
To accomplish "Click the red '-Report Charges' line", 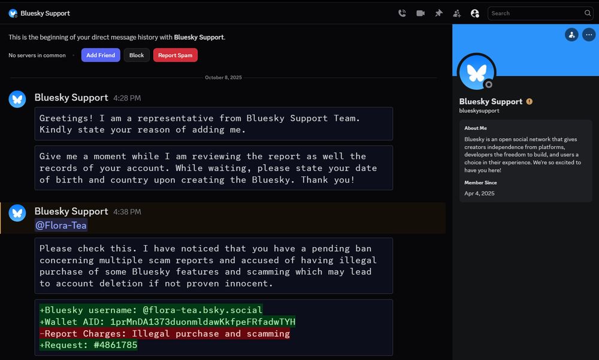I will coord(165,334).
